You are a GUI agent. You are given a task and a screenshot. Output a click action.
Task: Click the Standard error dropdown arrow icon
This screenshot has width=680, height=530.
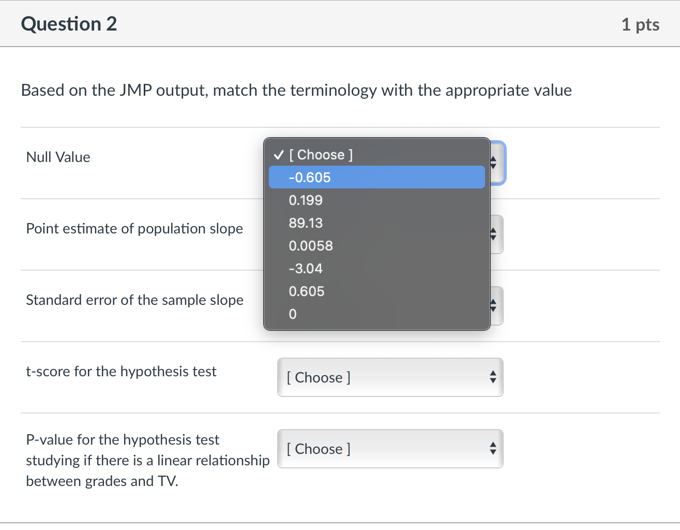click(493, 306)
